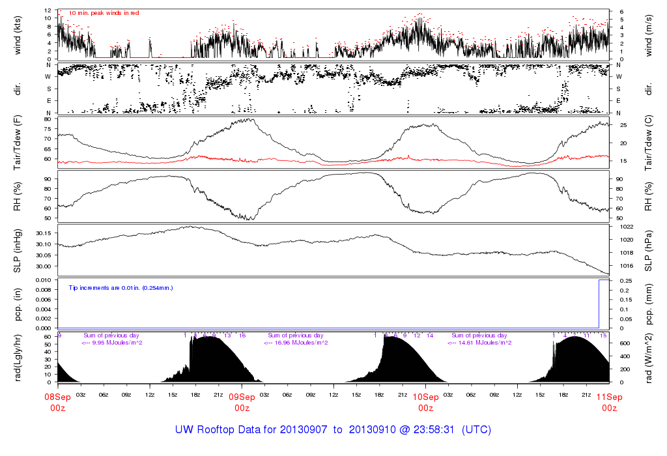Click the 'pcp. (in)' axis label
The image size is (667, 456).
click(18, 305)
